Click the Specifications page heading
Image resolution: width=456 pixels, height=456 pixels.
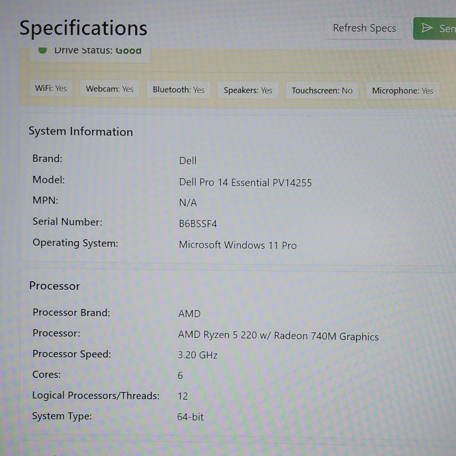pyautogui.click(x=83, y=28)
